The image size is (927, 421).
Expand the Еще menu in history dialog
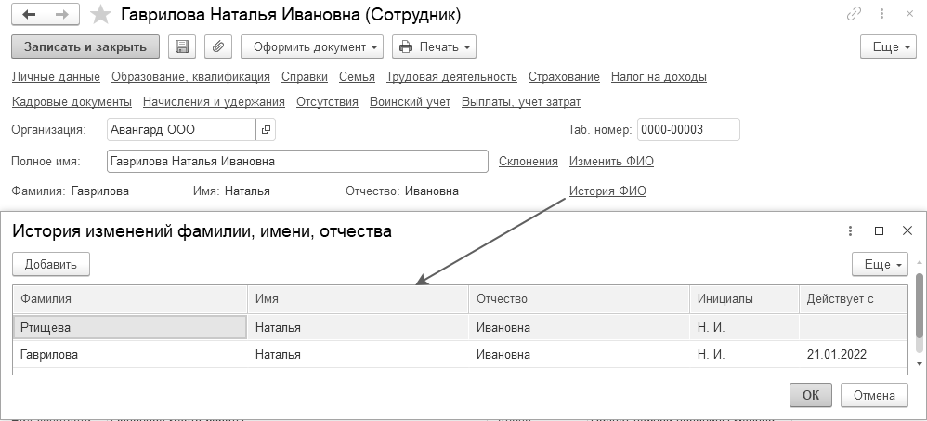pos(879,265)
